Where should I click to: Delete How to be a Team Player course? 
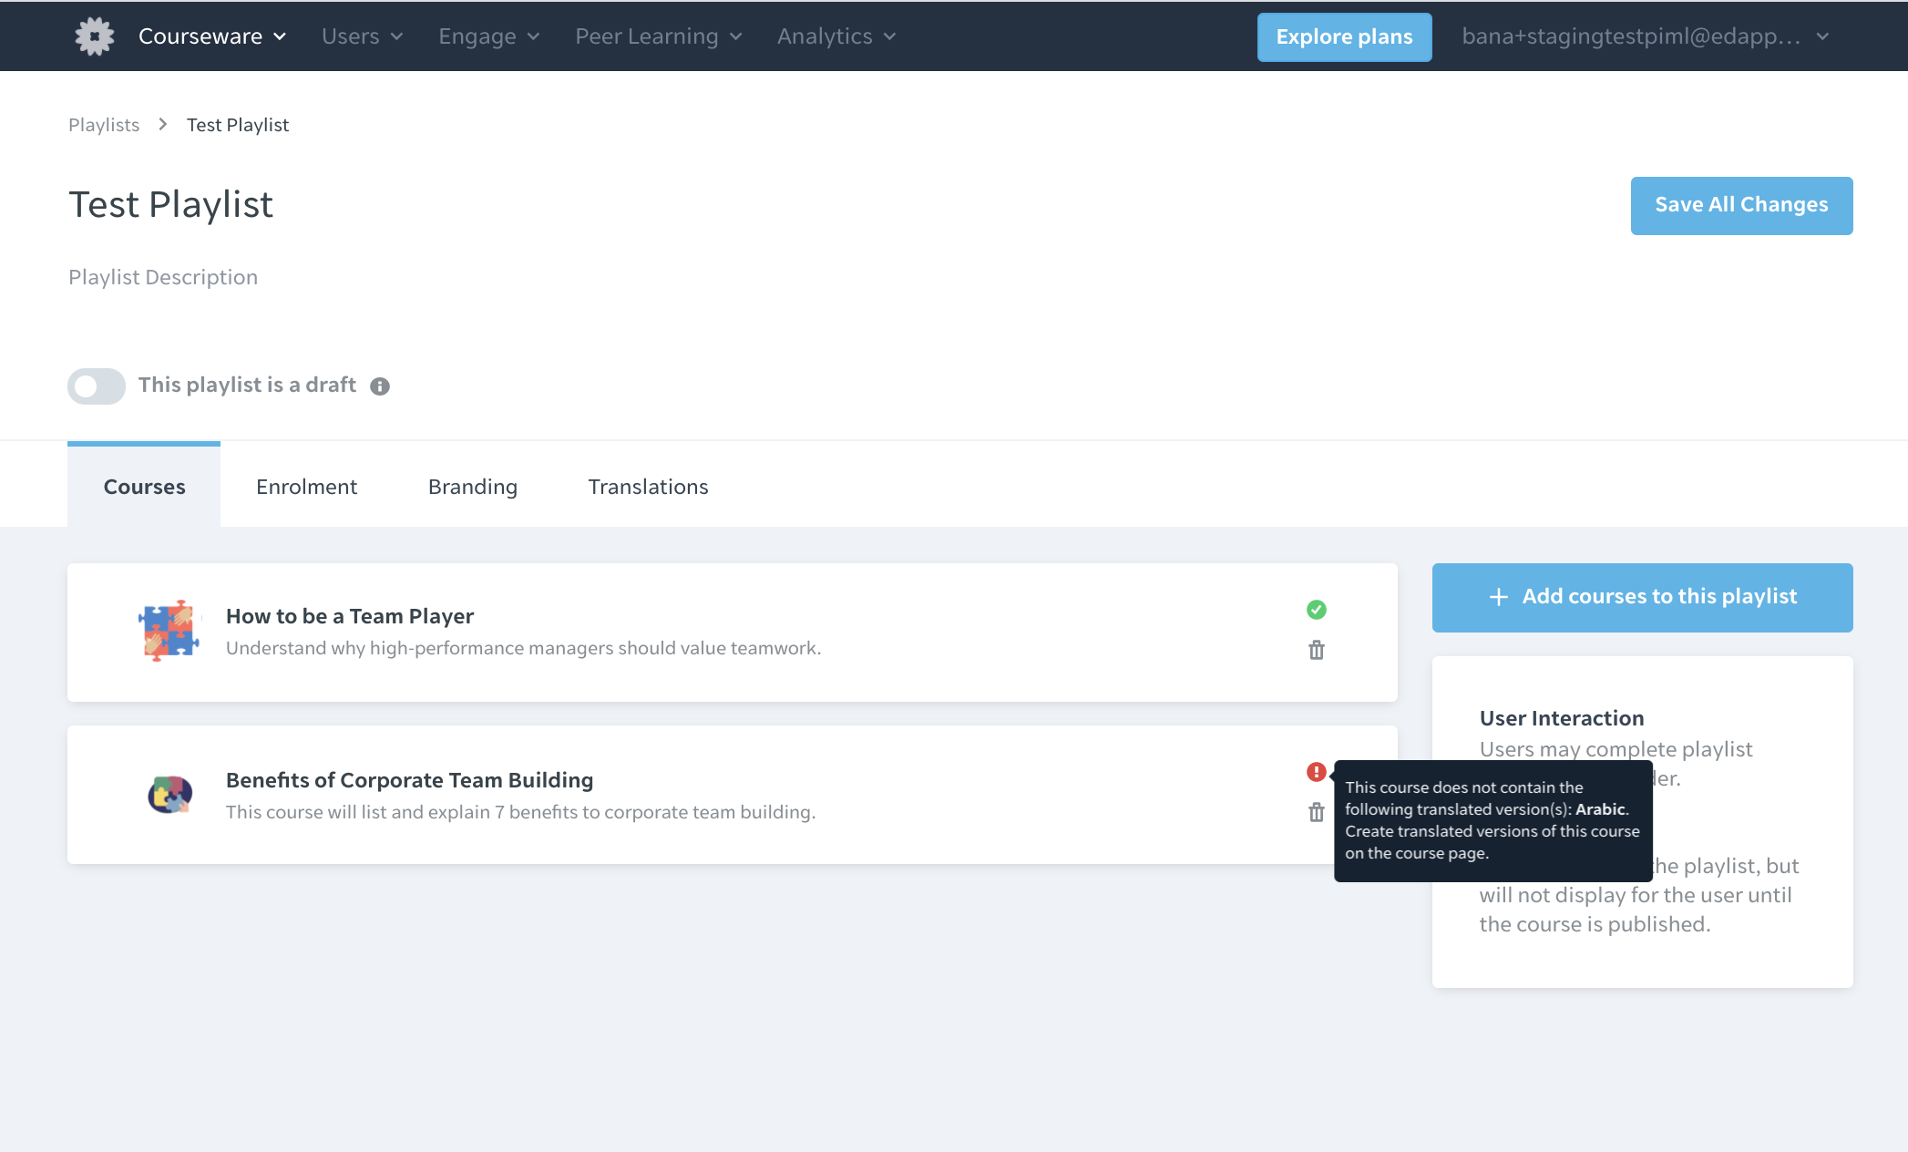(1316, 650)
